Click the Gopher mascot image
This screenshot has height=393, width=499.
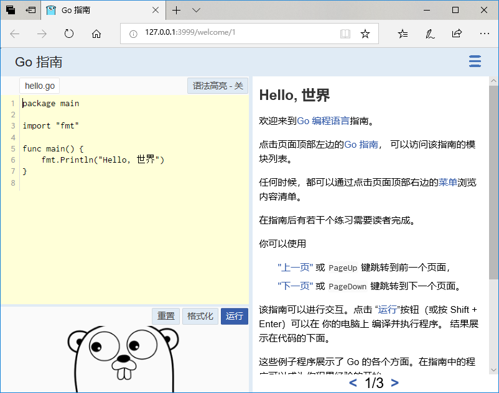point(123,359)
